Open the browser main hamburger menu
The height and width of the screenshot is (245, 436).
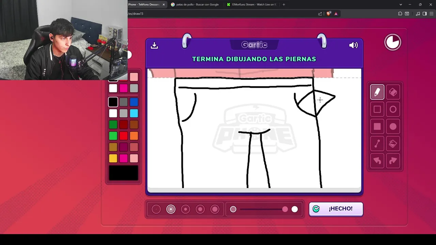pyautogui.click(x=431, y=14)
